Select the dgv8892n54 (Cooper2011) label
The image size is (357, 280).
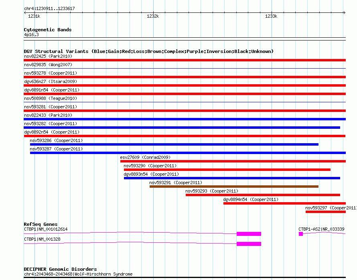tap(52, 132)
